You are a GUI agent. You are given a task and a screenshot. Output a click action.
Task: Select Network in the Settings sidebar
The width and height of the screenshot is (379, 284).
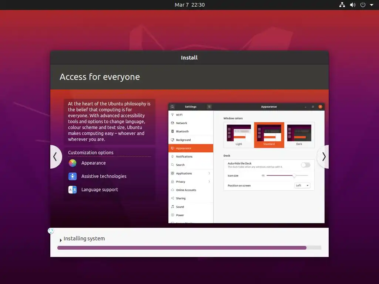click(x=191, y=123)
